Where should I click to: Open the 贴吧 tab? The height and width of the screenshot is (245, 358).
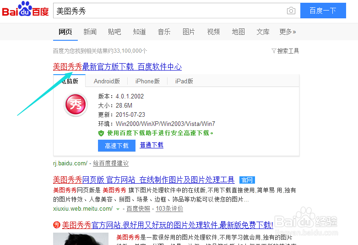[x=114, y=32]
